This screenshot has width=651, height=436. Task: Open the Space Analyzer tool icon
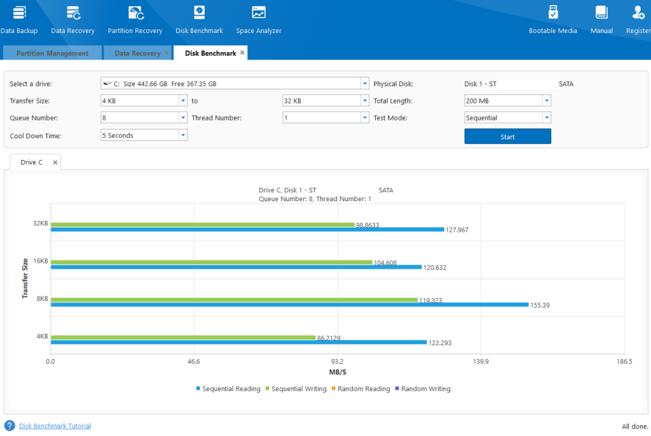pos(259,13)
